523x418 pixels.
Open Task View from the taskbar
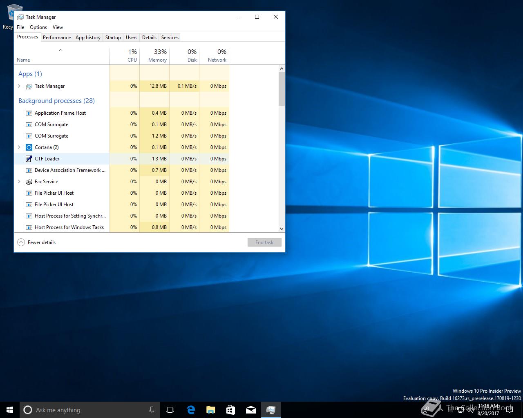[x=170, y=410]
